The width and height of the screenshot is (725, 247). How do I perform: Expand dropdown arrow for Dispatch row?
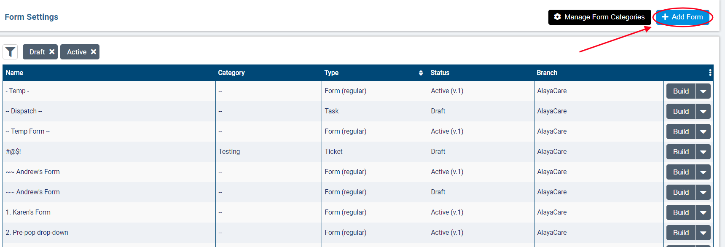point(703,111)
